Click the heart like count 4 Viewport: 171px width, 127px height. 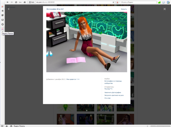pos(78,79)
